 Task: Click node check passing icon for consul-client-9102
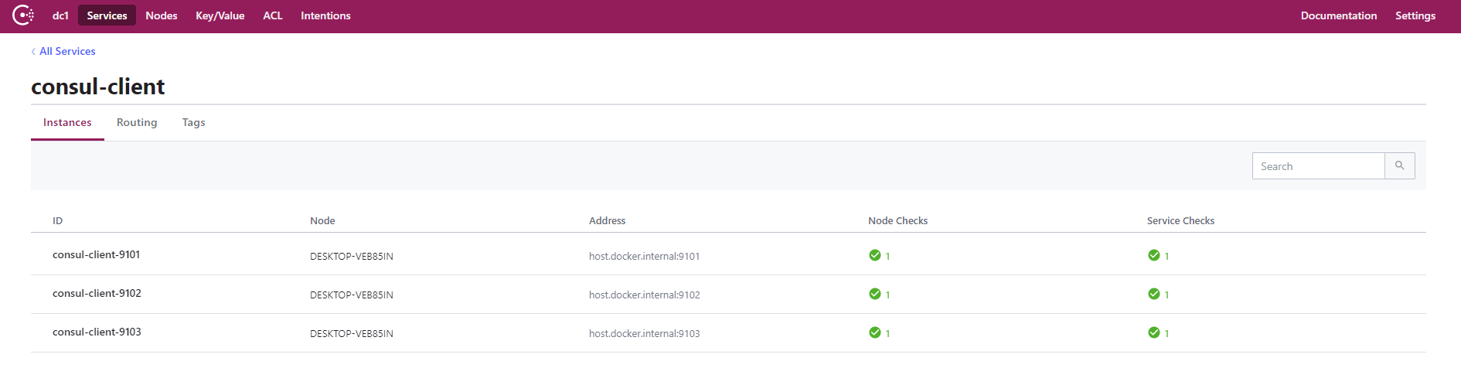[x=875, y=295]
